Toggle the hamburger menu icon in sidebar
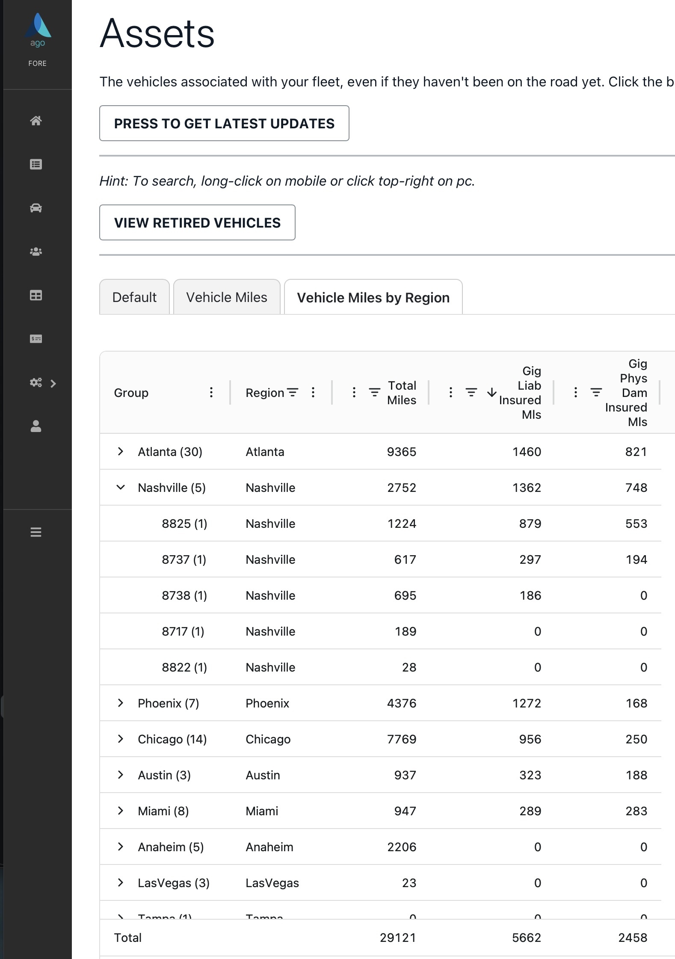The width and height of the screenshot is (675, 959). (36, 532)
